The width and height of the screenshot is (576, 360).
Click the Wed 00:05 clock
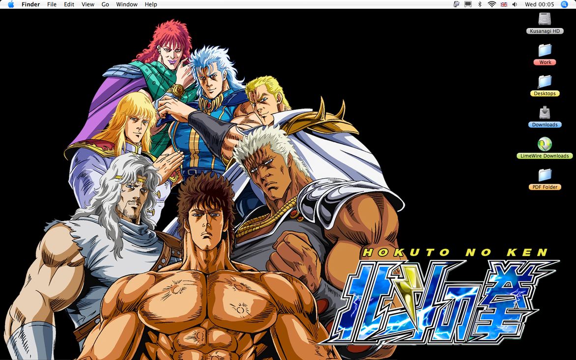tap(539, 4)
